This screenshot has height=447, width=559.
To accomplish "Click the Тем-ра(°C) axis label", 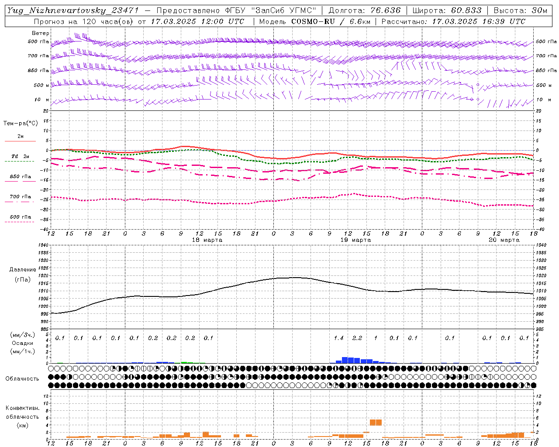I will pyautogui.click(x=21, y=123).
